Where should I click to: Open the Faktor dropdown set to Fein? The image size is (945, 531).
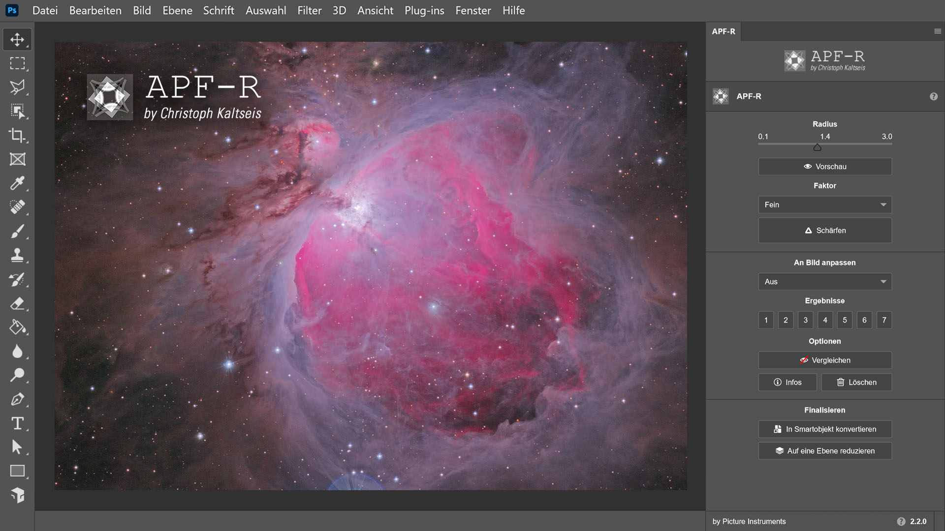tap(825, 205)
